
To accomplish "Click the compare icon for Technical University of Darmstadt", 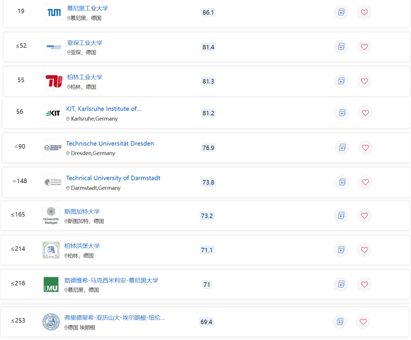I will point(342,182).
